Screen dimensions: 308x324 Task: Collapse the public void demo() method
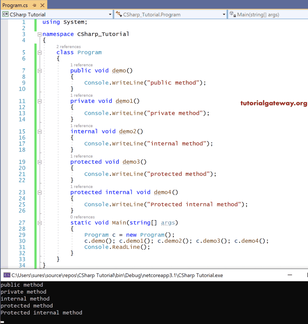[x=40, y=71]
